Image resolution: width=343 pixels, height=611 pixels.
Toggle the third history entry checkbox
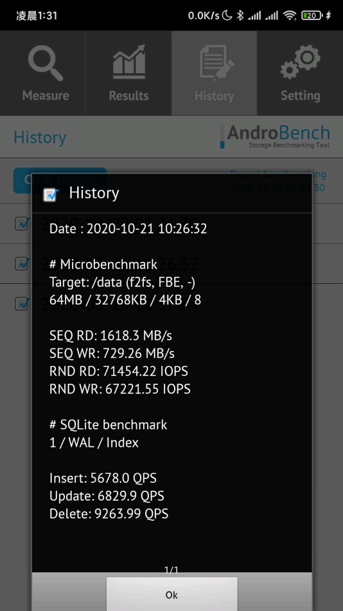pyautogui.click(x=22, y=303)
